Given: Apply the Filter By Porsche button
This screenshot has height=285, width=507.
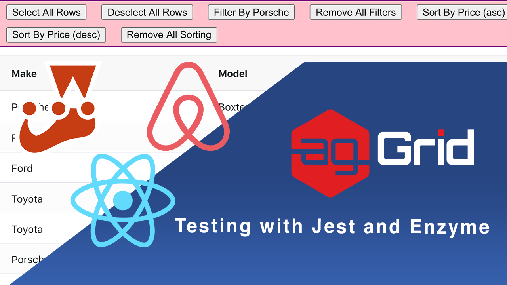Looking at the screenshot, I should 251,12.
